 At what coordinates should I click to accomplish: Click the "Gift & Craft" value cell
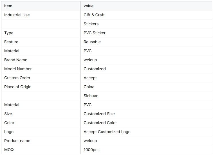point(94,15)
